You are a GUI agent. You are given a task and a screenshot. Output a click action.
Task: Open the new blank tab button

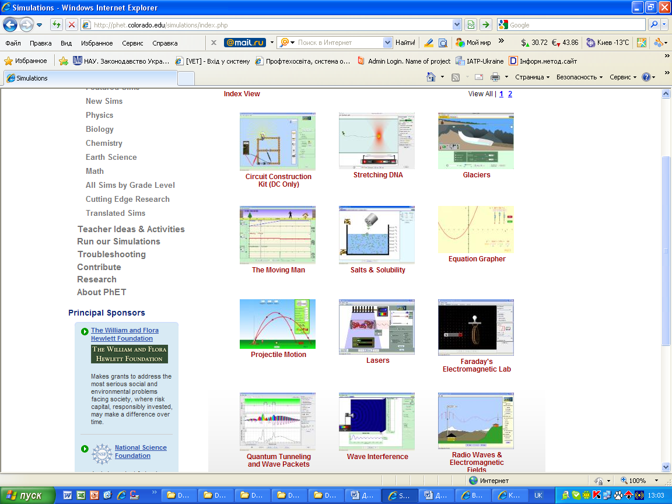(x=186, y=78)
